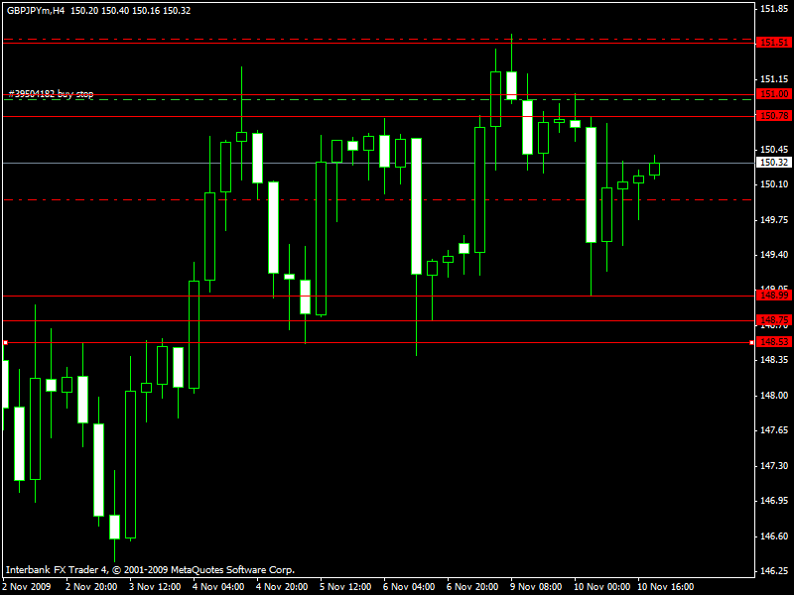Click the 148.53 price level label
Screen dimensions: 794x595
(x=773, y=342)
